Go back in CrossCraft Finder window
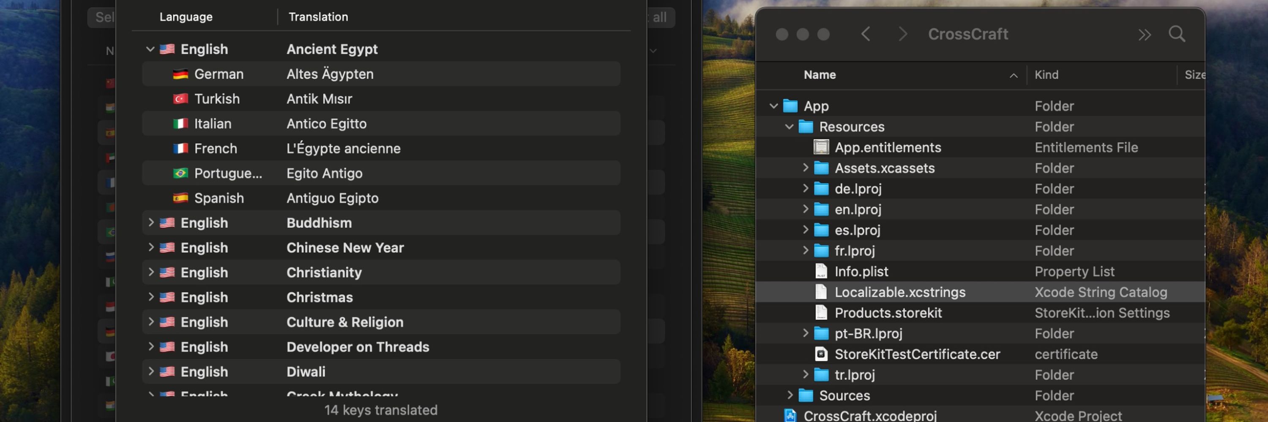The width and height of the screenshot is (1268, 422). [x=866, y=34]
